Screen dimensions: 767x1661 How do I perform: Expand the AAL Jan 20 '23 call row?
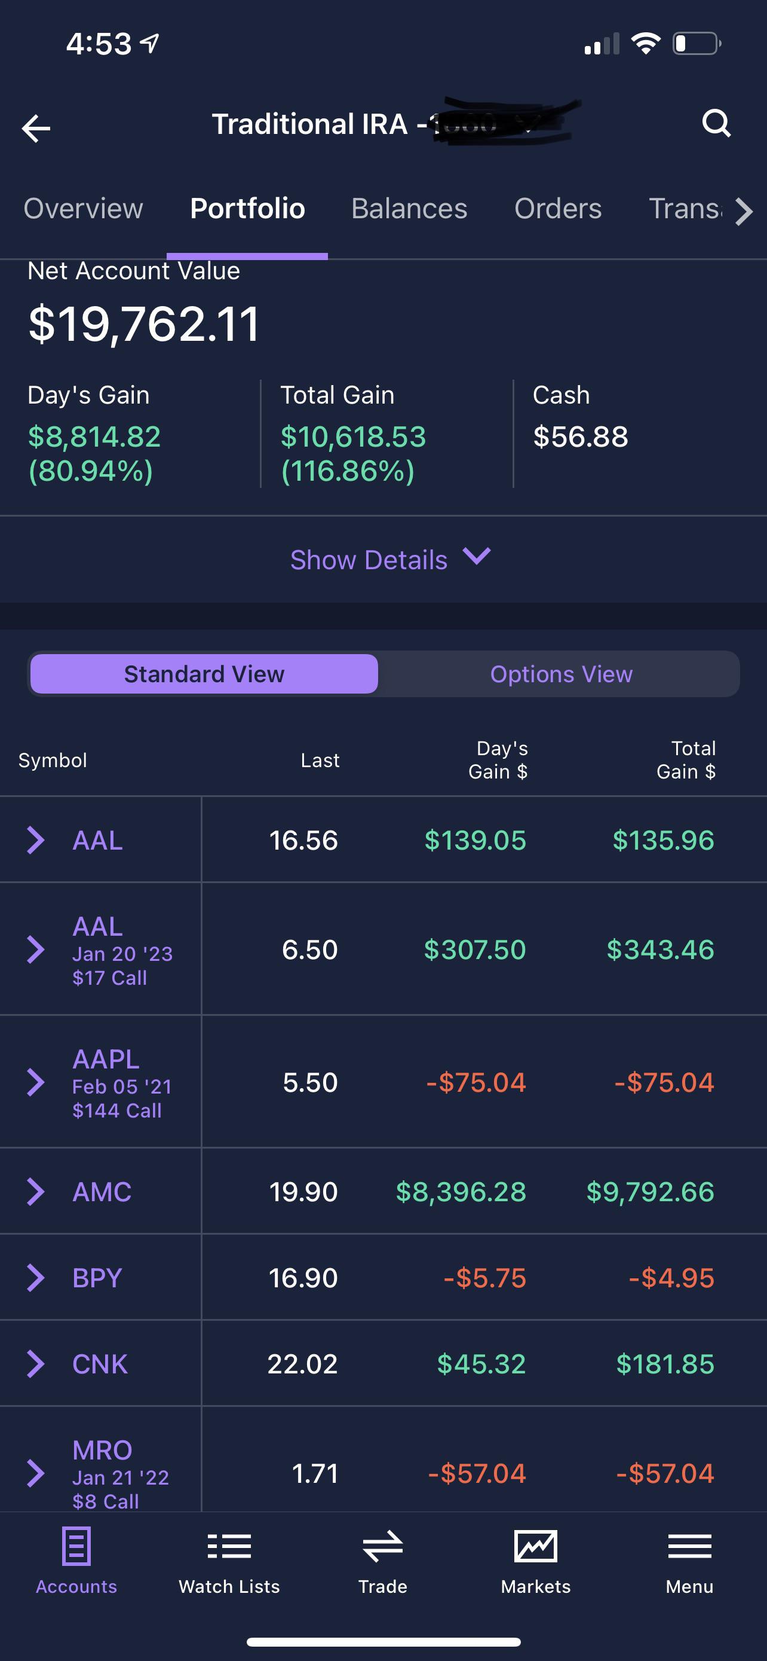click(x=35, y=950)
